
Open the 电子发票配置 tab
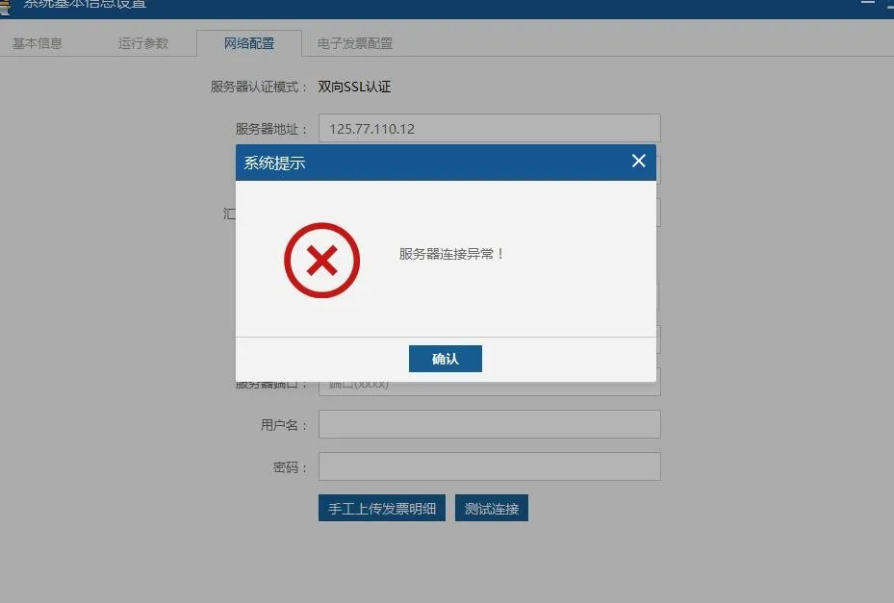pos(355,43)
